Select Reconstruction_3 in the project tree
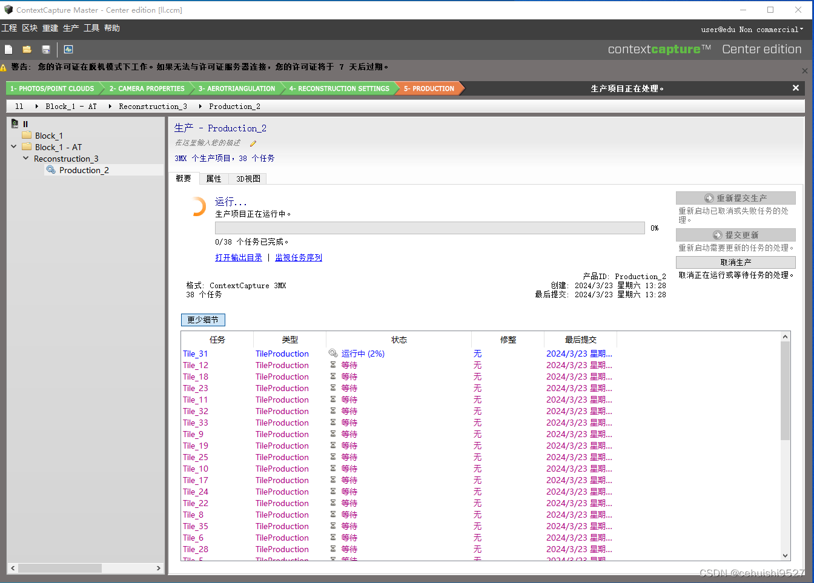The width and height of the screenshot is (814, 583). point(66,159)
